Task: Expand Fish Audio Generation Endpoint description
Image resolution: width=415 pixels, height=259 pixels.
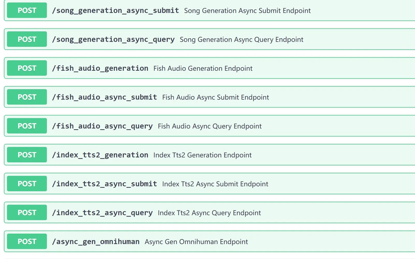Action: [203, 68]
